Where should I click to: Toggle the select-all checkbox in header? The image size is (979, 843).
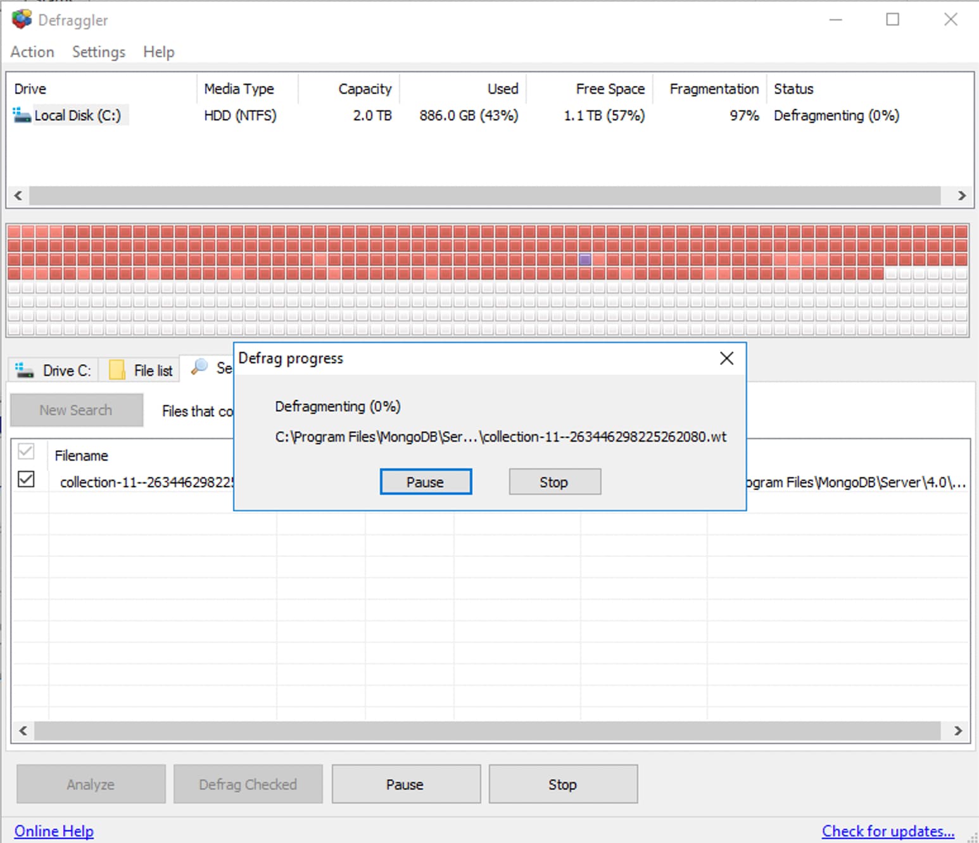tap(27, 452)
